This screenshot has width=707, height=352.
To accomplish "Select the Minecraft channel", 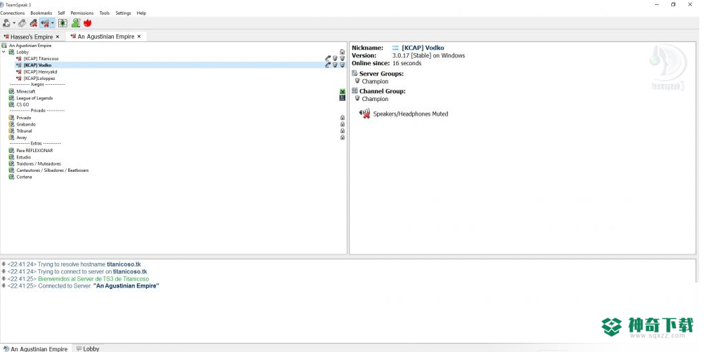I will (x=26, y=91).
